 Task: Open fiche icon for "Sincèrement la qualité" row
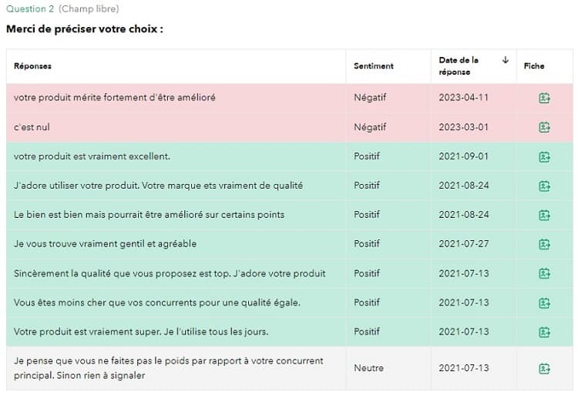(x=544, y=273)
